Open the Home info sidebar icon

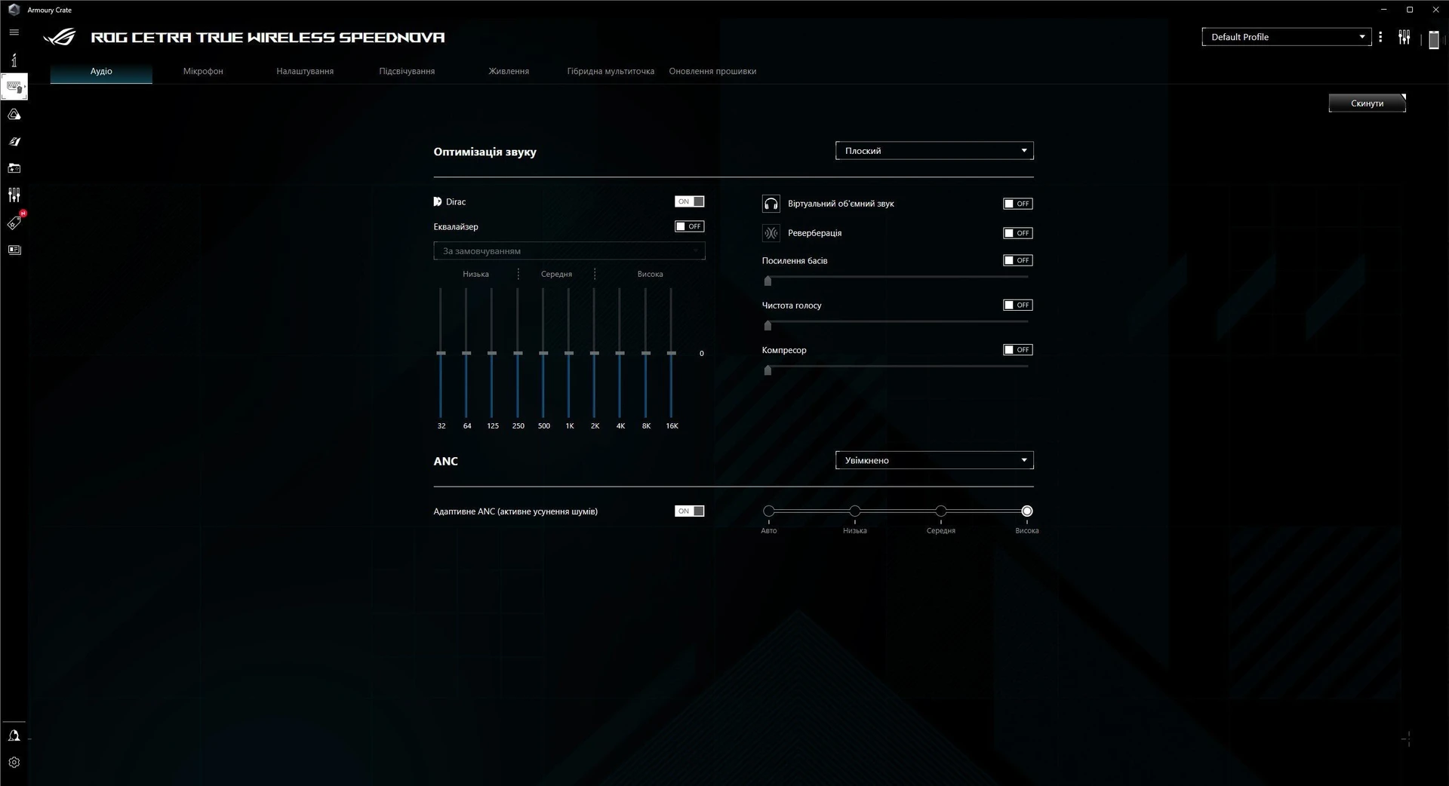coord(14,60)
